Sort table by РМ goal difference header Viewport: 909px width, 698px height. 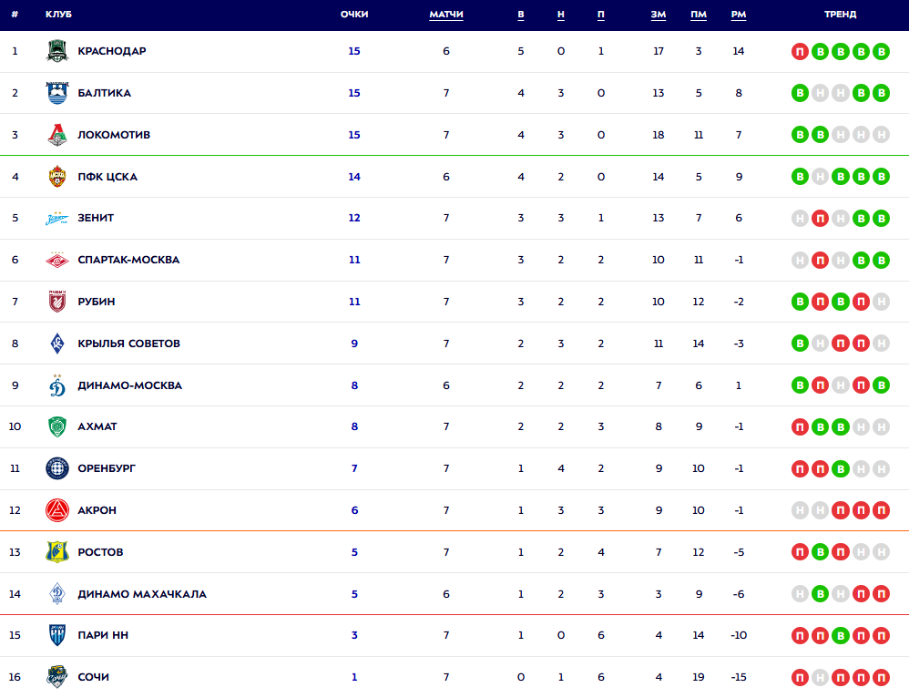coord(739,15)
